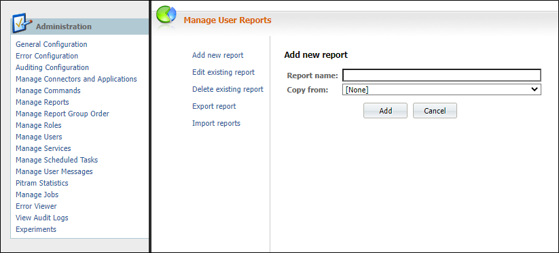The height and width of the screenshot is (253, 559).
Task: Go to Auditing Configuration
Action: [x=52, y=67]
